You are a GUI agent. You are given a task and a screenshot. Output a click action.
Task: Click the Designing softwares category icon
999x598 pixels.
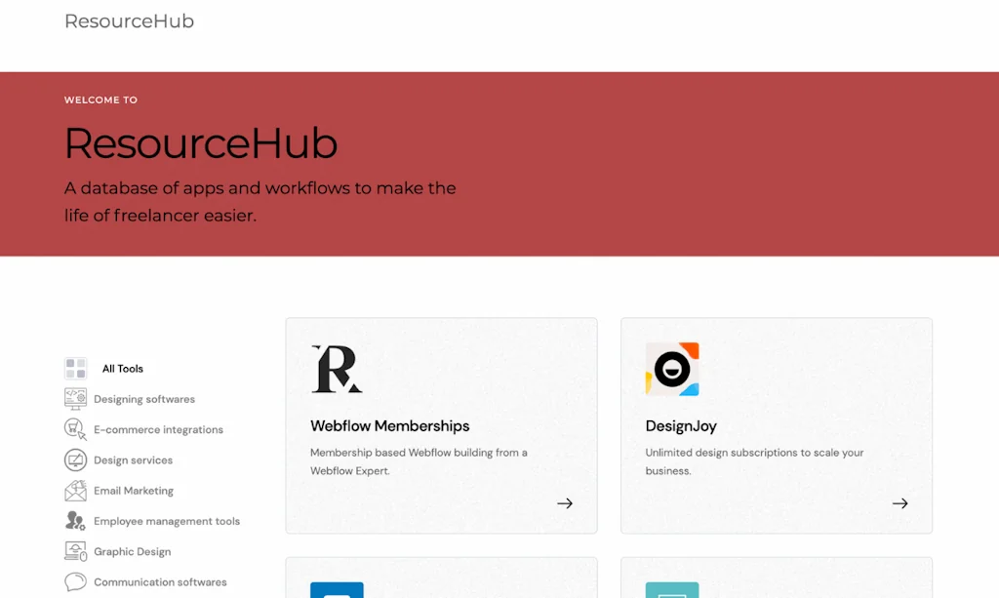pos(75,398)
